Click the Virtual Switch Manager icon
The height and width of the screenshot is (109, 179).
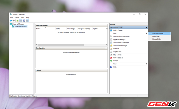click(x=111, y=42)
